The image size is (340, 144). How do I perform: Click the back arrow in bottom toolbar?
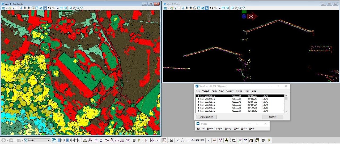4,140
